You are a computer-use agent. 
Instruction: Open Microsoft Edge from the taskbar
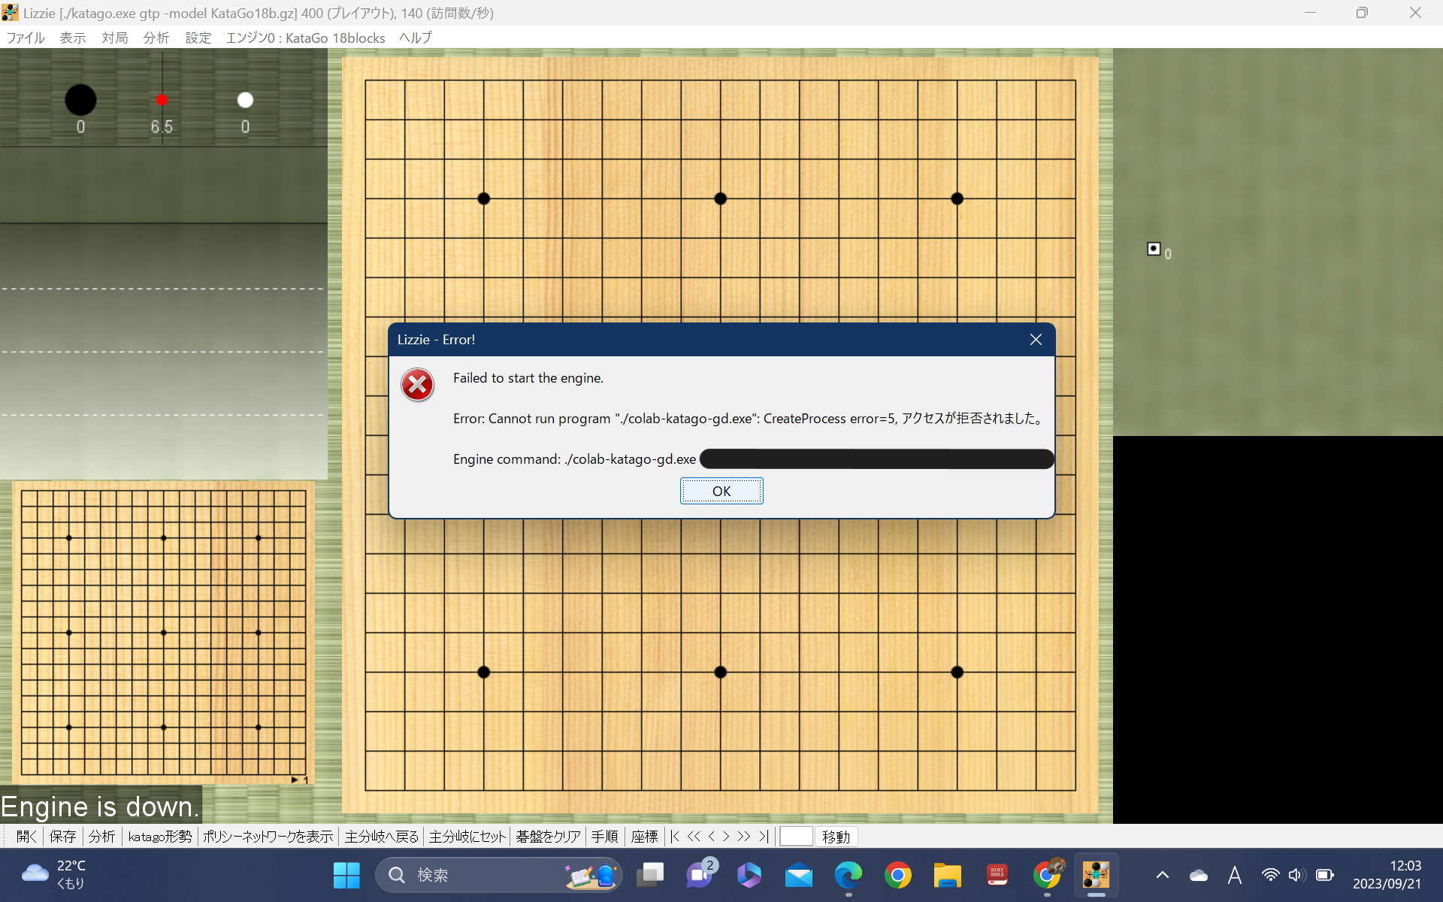[x=849, y=875]
